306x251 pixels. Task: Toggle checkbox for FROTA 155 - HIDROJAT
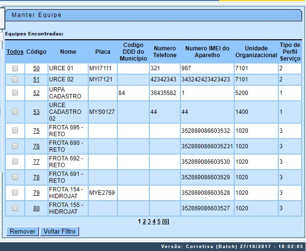[15, 208]
